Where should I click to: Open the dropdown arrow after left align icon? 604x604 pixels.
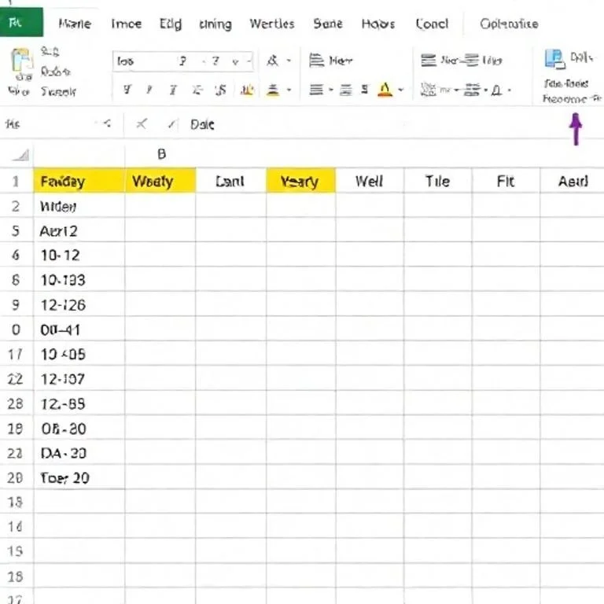click(331, 90)
